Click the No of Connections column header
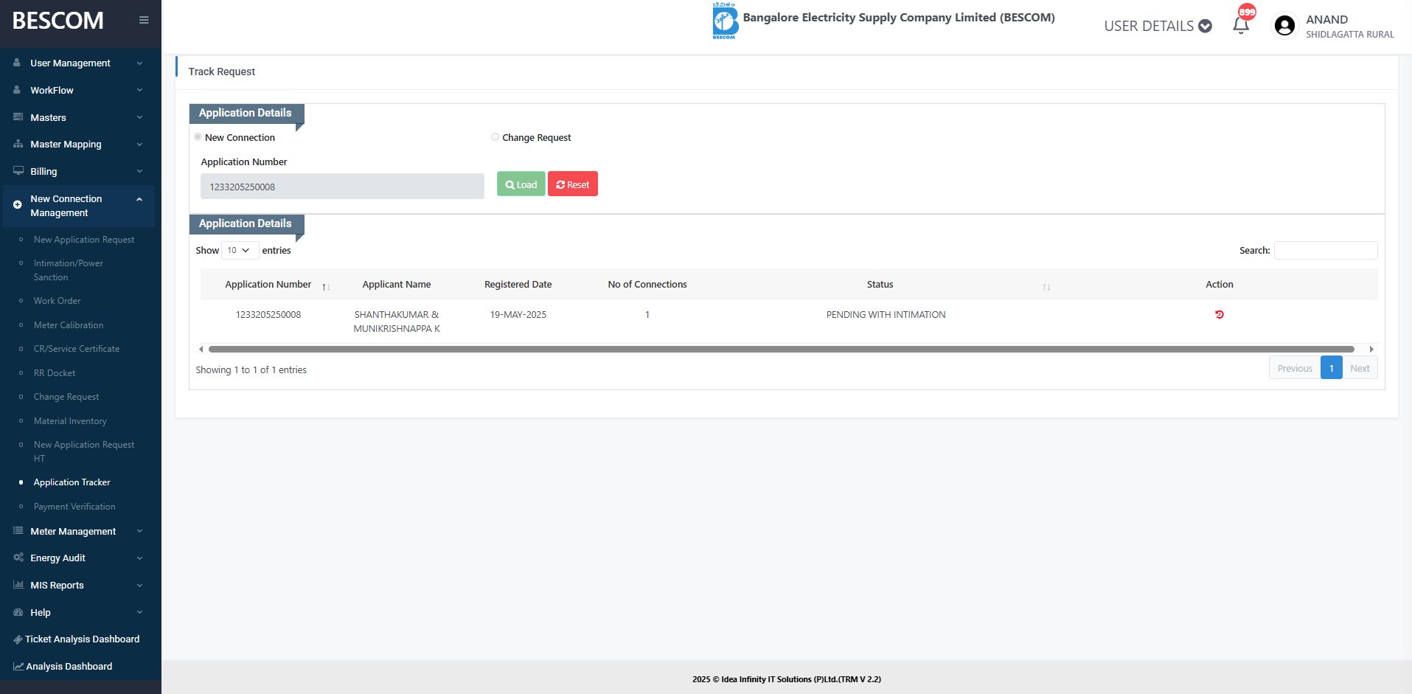Viewport: 1412px width, 694px height. click(x=647, y=285)
